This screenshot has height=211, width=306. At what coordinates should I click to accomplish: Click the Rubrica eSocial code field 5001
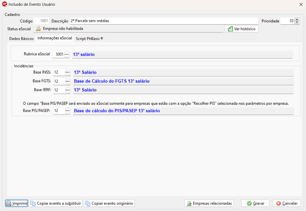pyautogui.click(x=58, y=54)
